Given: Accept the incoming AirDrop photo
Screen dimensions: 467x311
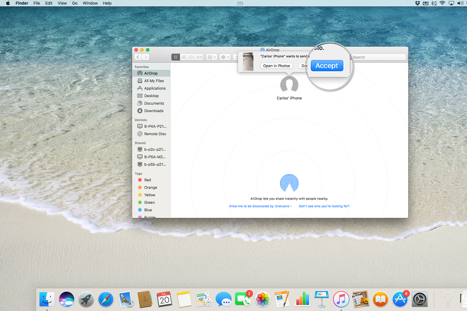Looking at the screenshot, I should (x=327, y=66).
